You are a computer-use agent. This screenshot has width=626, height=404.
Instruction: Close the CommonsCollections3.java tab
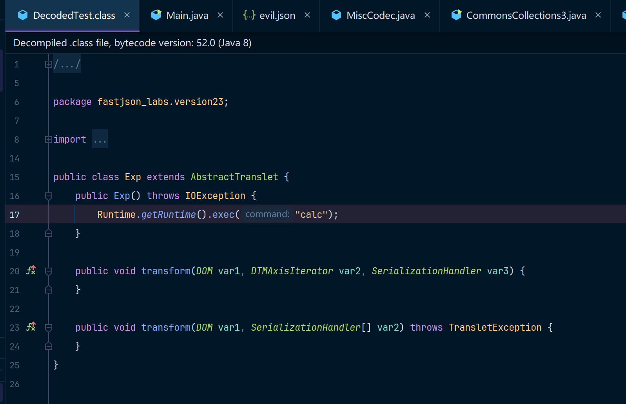(598, 15)
